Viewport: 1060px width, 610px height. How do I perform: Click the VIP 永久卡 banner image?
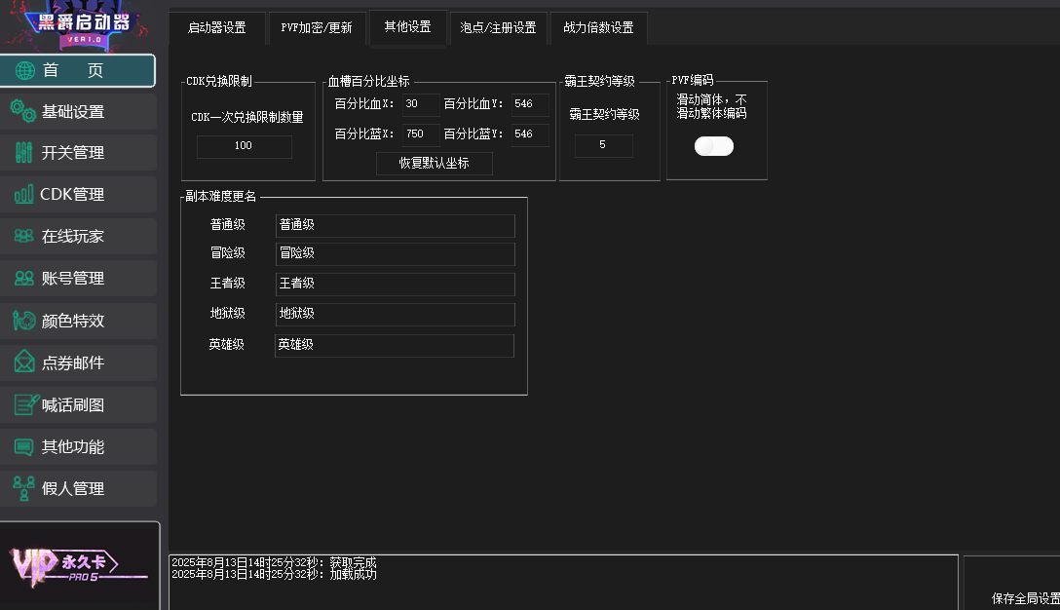pos(80,565)
